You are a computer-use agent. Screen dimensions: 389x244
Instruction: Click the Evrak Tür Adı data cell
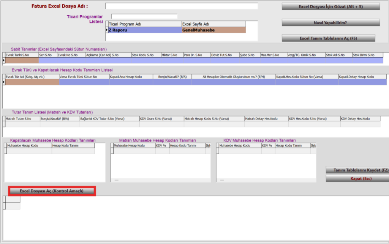click(32, 82)
